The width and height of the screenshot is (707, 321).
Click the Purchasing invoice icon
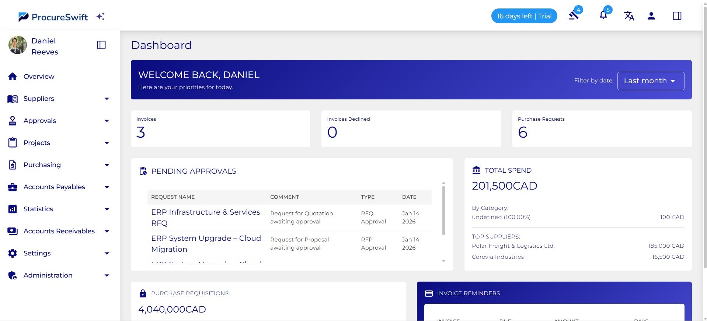[13, 165]
